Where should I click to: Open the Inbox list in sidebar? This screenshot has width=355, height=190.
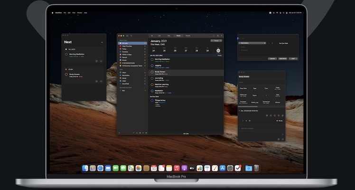(125, 72)
